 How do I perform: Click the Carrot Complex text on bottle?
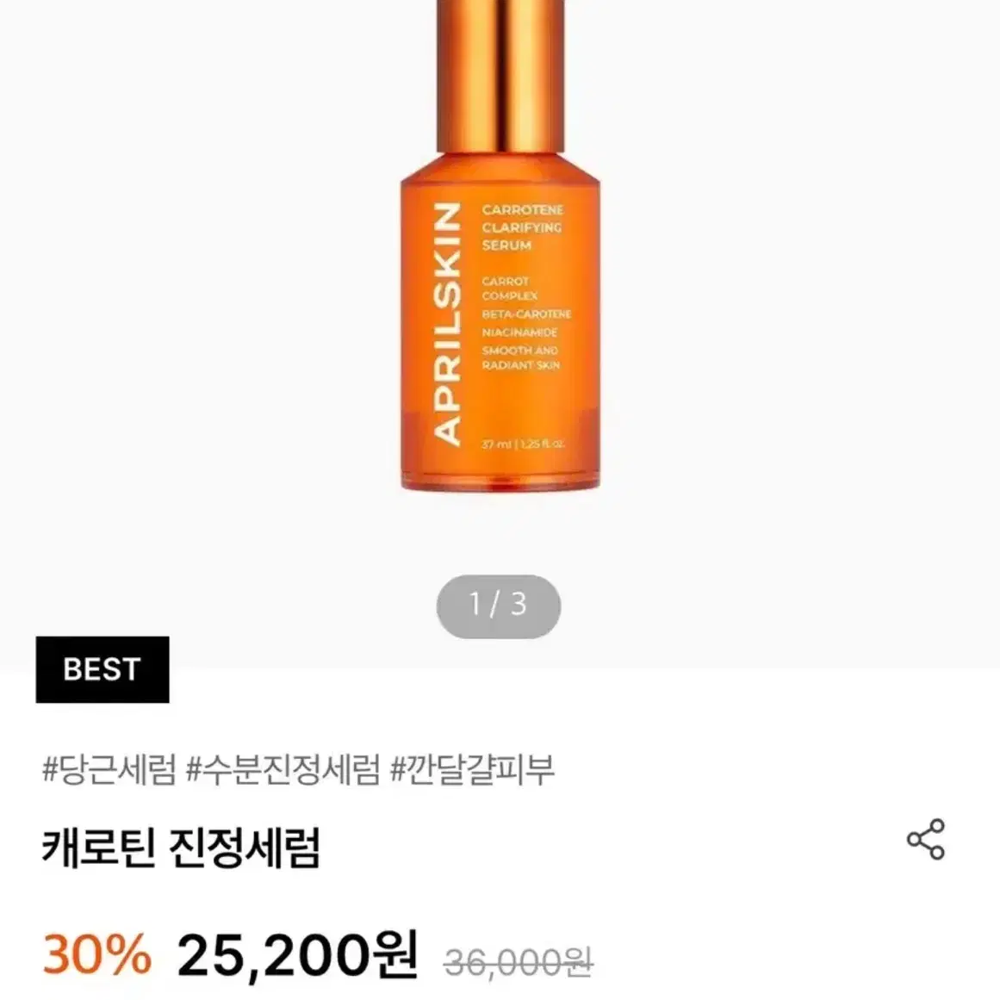tap(510, 289)
